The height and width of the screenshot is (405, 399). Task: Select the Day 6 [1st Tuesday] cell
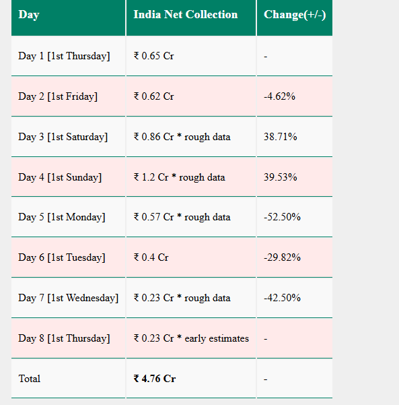pos(68,257)
